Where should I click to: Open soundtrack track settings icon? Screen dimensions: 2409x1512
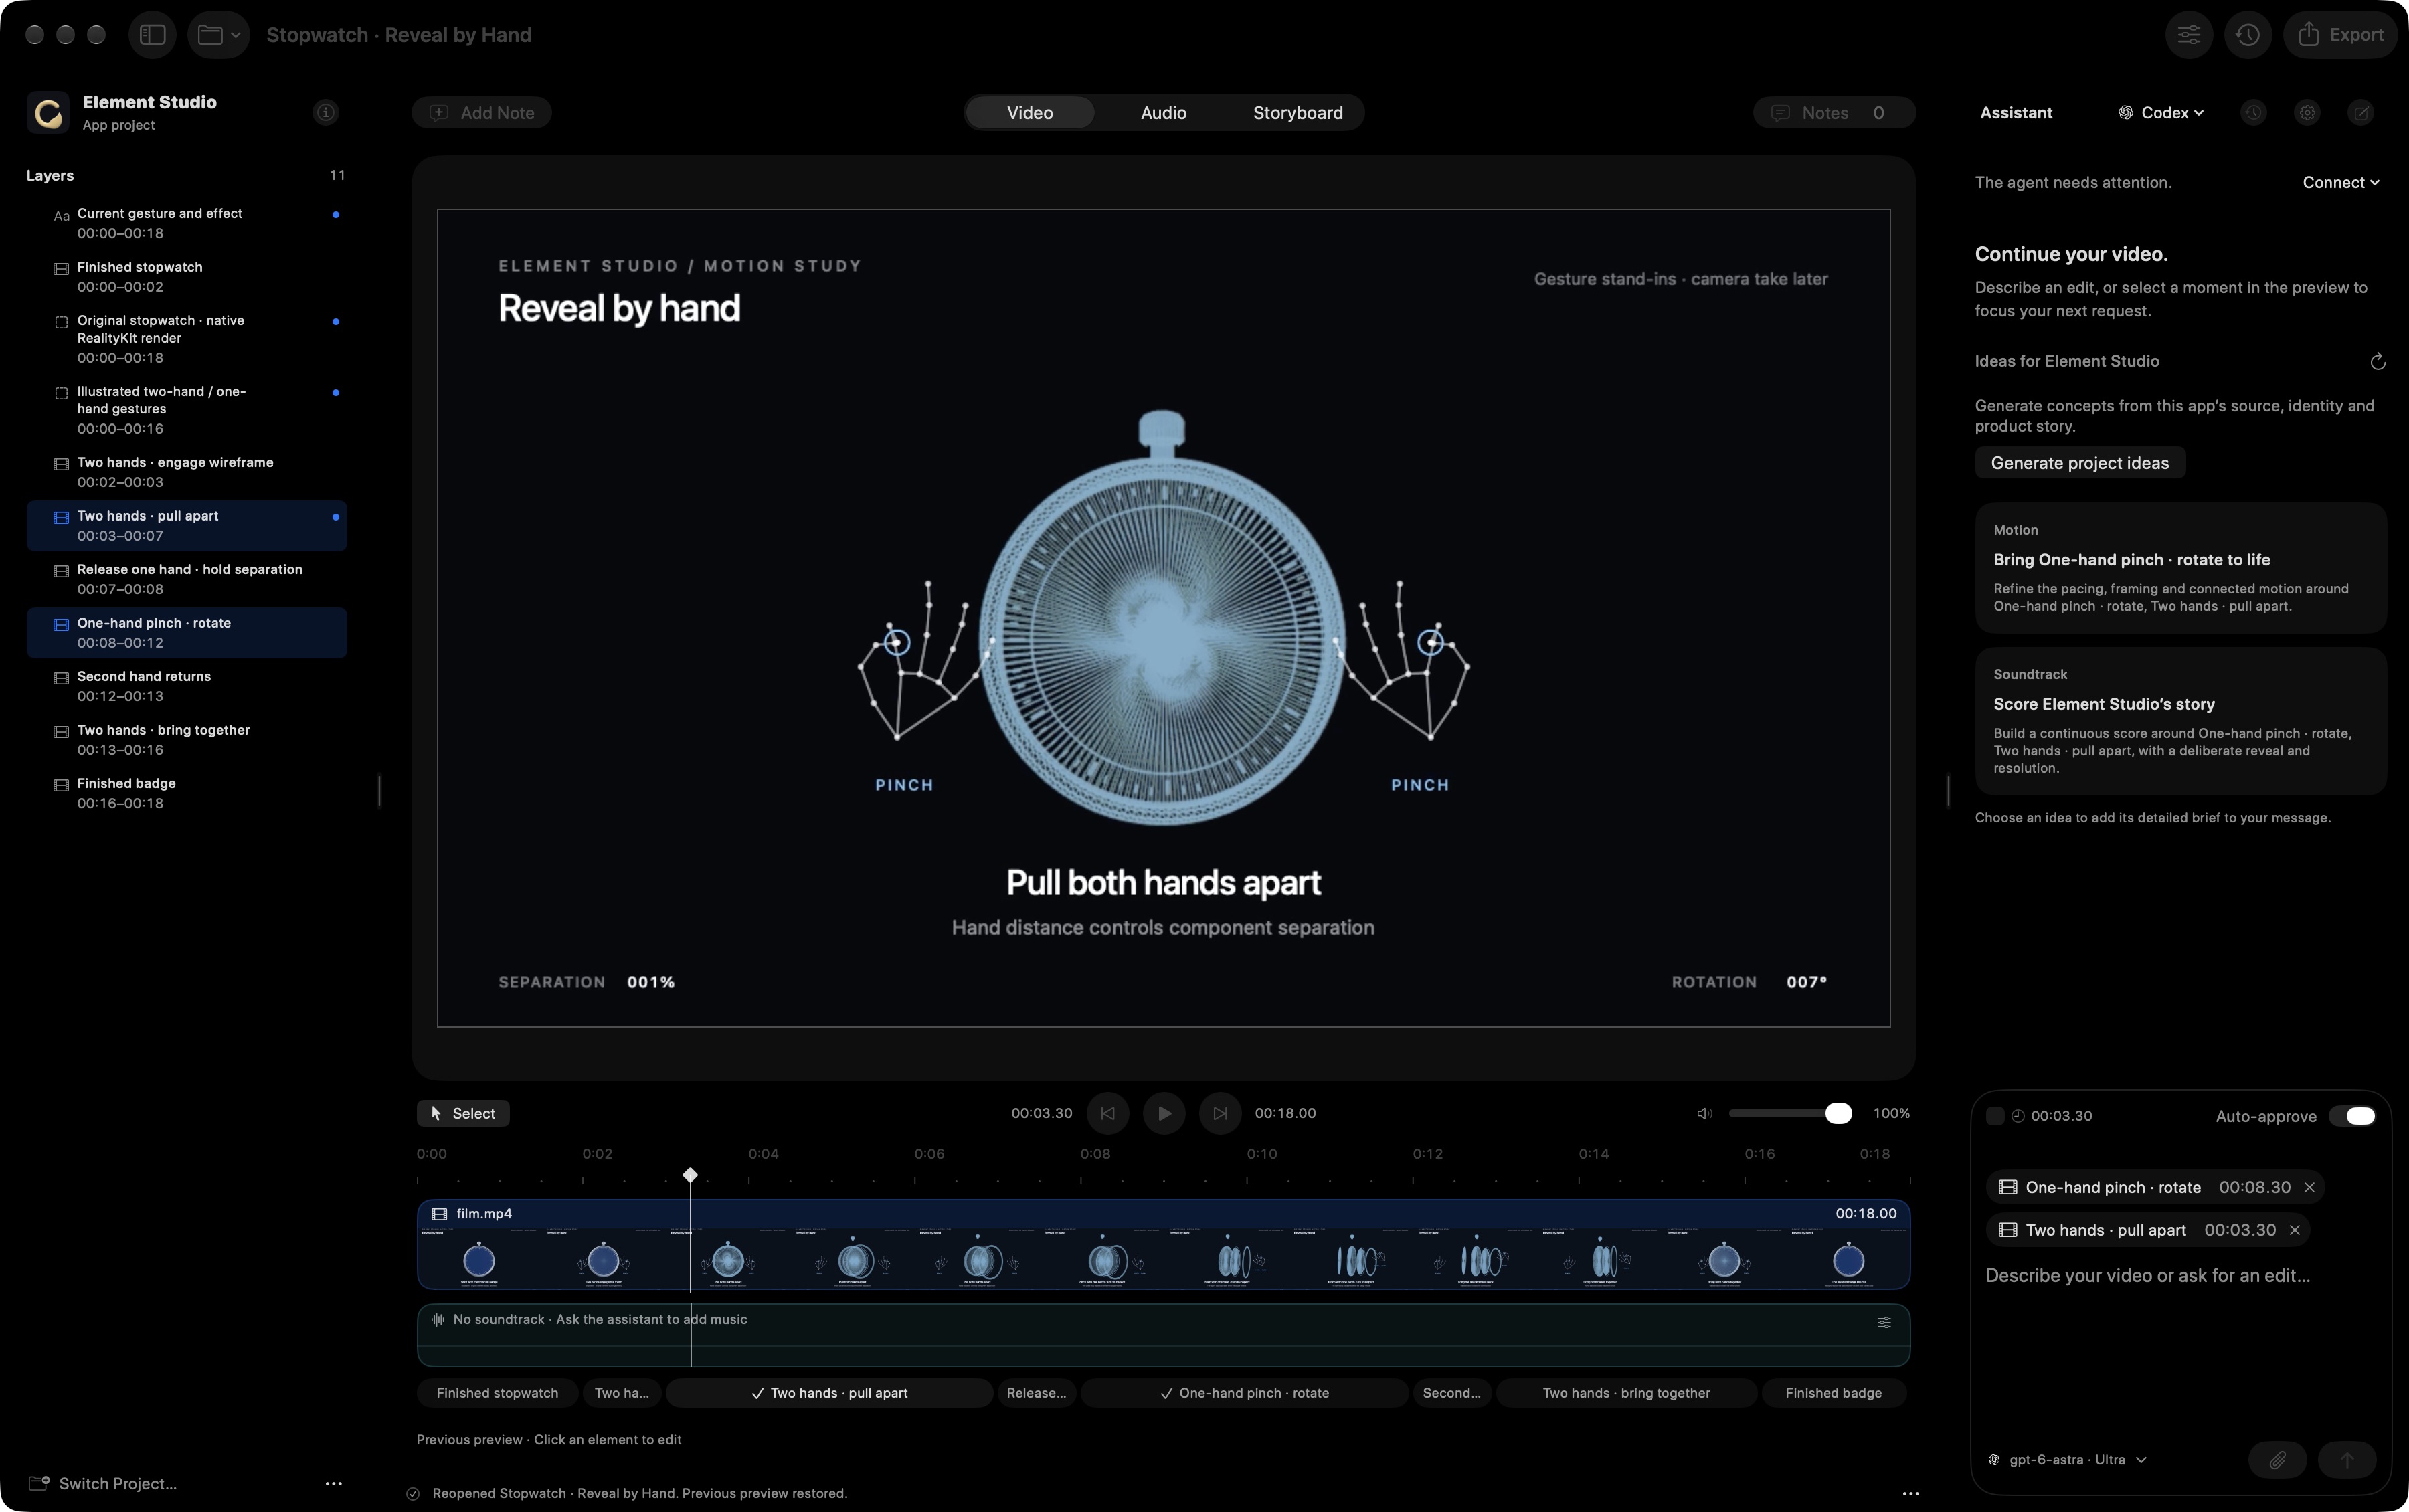1883,1322
